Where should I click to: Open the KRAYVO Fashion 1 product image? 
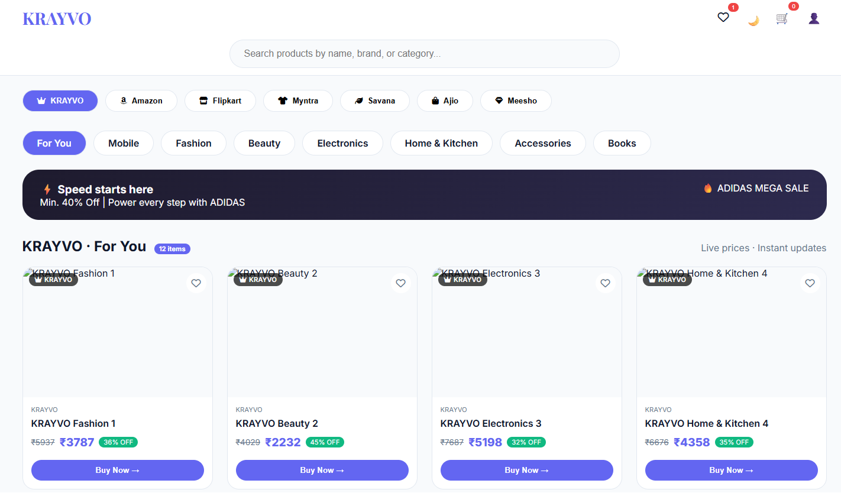[118, 332]
